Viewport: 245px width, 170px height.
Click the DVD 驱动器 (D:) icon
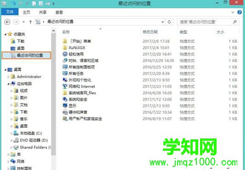click(16, 140)
